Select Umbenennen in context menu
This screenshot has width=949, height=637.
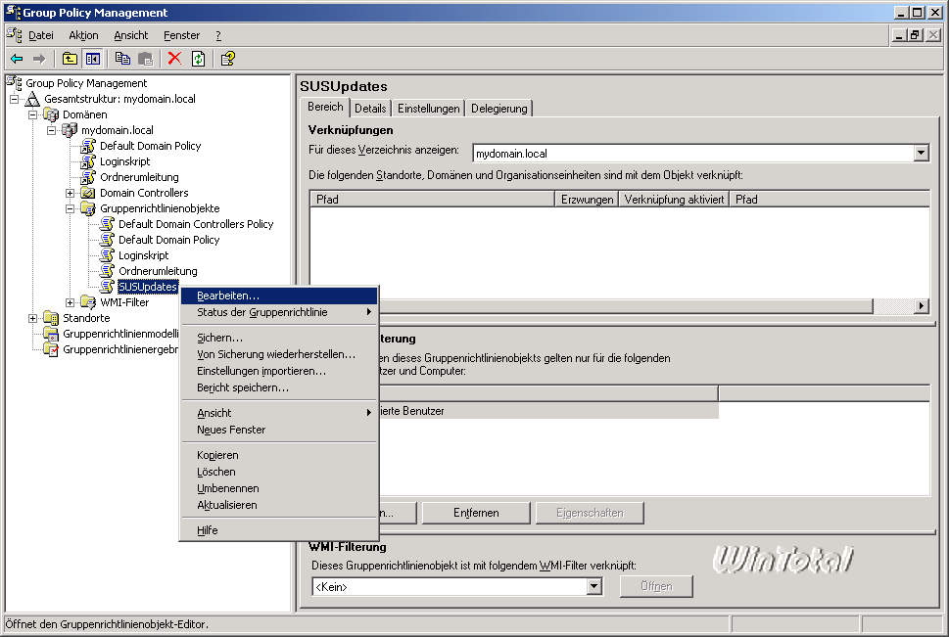[x=279, y=488]
